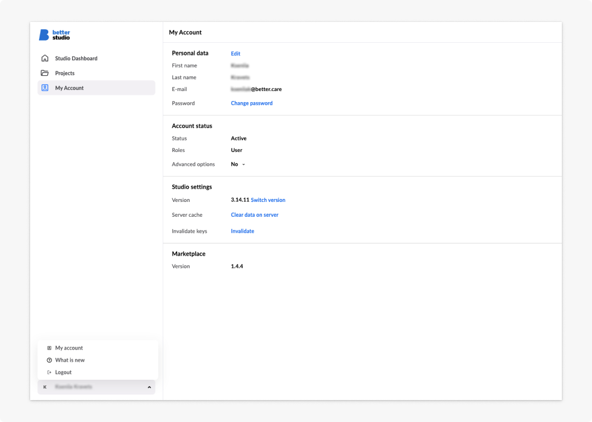This screenshot has height=422, width=592.
Task: Open Studio Dashboard from the sidebar
Action: click(96, 58)
